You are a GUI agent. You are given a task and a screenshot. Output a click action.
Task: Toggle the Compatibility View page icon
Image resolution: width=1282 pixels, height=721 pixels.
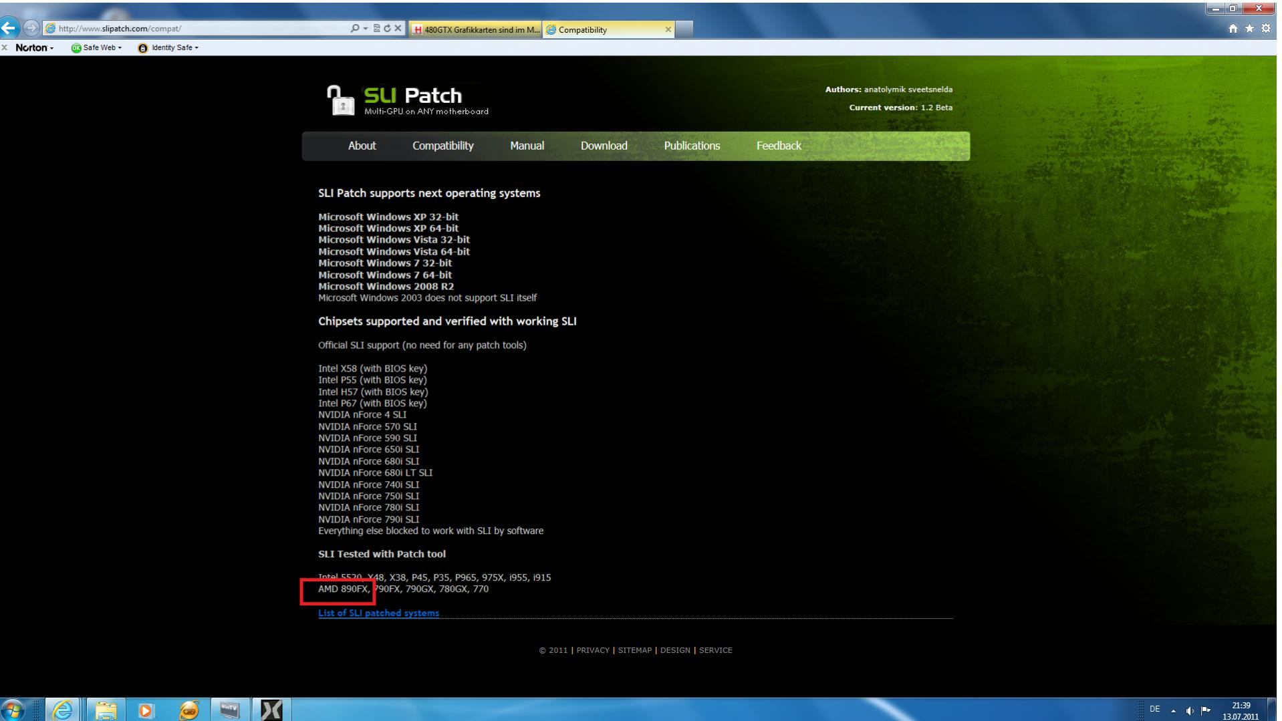[x=376, y=29]
